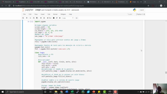Image resolution: width=167 pixels, height=94 pixels.
Task: Restart the kernel with the circular arrow icon
Action: [57, 18]
